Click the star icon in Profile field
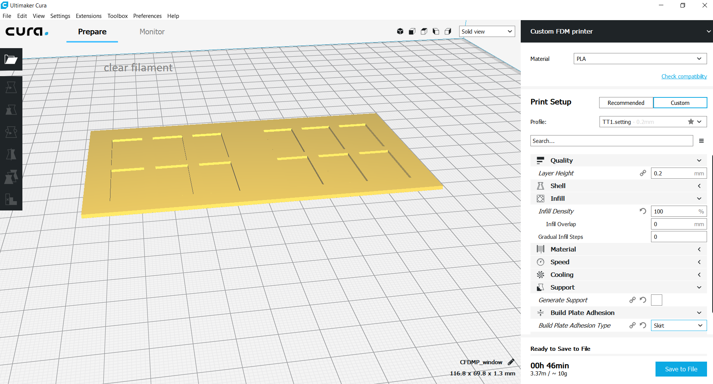Viewport: 713px width, 384px height. coord(691,122)
